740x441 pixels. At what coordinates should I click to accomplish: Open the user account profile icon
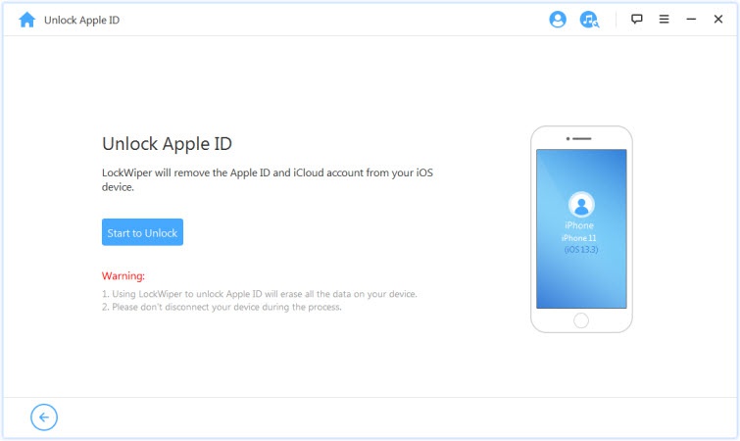pos(558,20)
